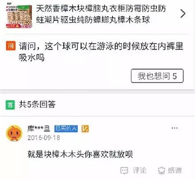Click the red price tag on product image
This screenshot has width=195, height=180.
pos(13,26)
